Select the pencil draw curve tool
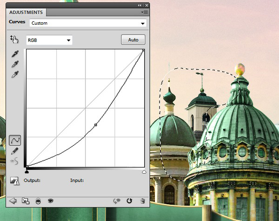Screen dimensions: 279x221 tap(15, 151)
